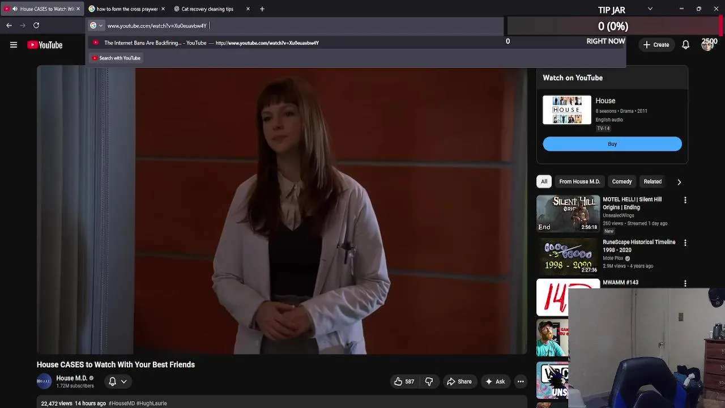Open the RuneScape Historical Timeline thumbnail
The height and width of the screenshot is (408, 725).
pos(568,256)
